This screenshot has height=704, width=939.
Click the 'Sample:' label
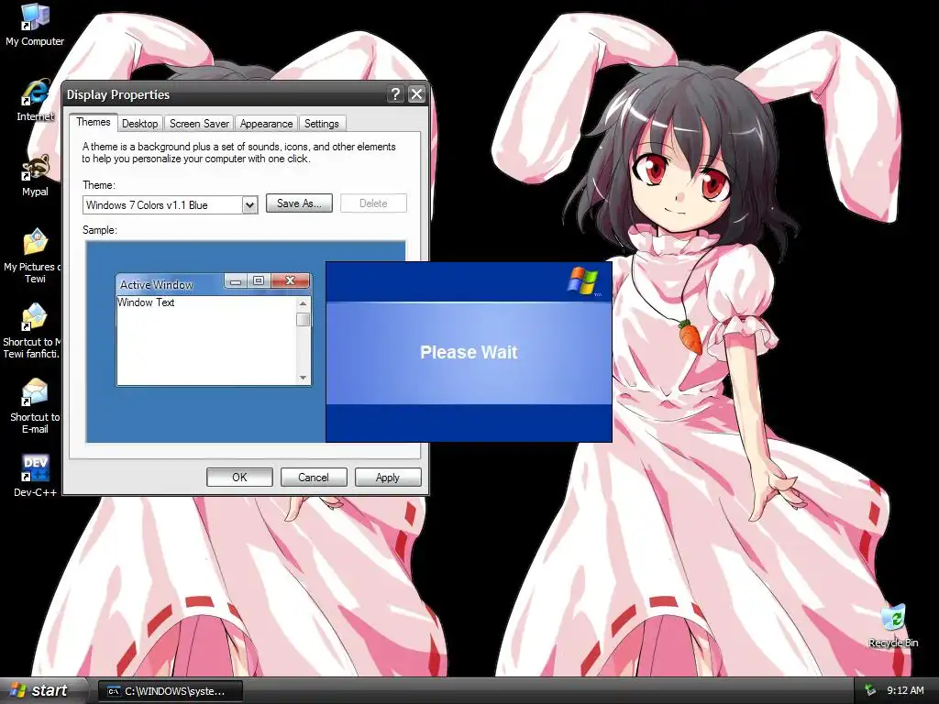[x=100, y=230]
